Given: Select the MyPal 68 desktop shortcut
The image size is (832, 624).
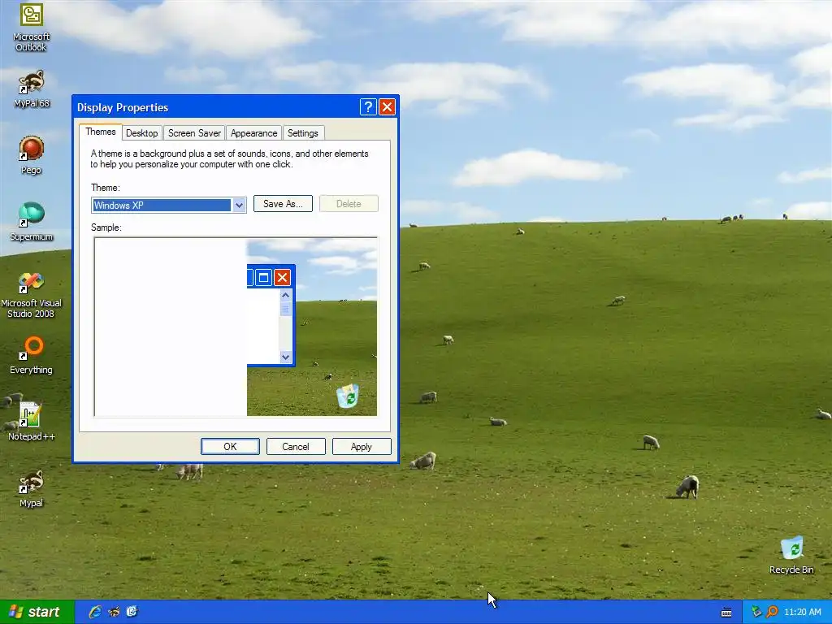Looking at the screenshot, I should pos(32,89).
